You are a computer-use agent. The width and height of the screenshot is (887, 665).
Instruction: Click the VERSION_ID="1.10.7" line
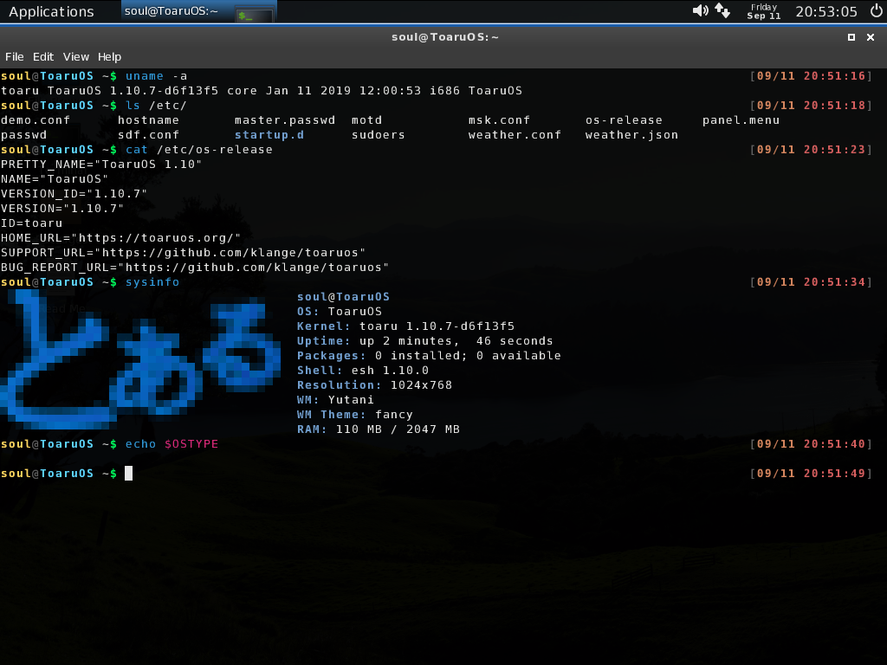pyautogui.click(x=74, y=194)
